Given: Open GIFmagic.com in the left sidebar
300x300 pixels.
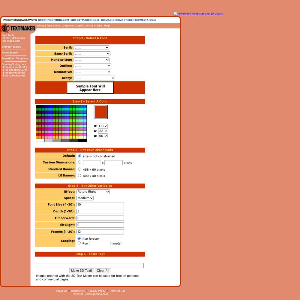Looking at the screenshot, I should click(12, 41).
